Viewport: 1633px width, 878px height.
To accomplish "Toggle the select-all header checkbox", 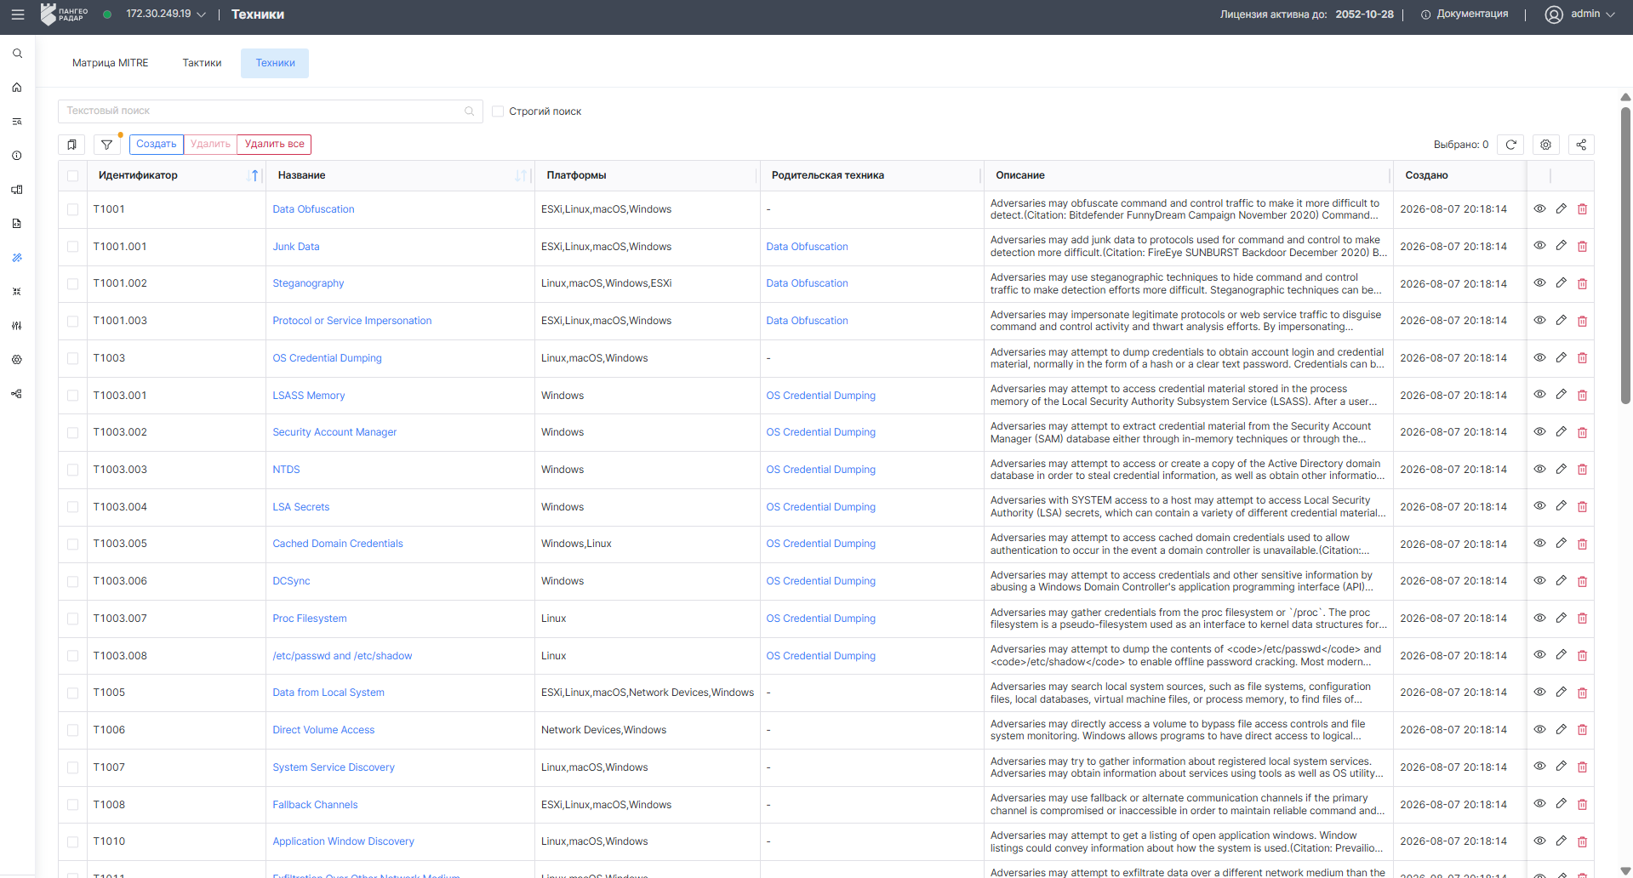I will pos(72,176).
